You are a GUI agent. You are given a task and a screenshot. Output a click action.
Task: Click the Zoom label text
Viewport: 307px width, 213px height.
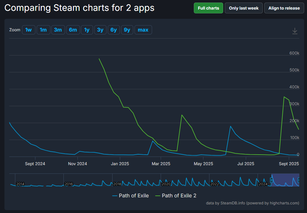[15, 30]
